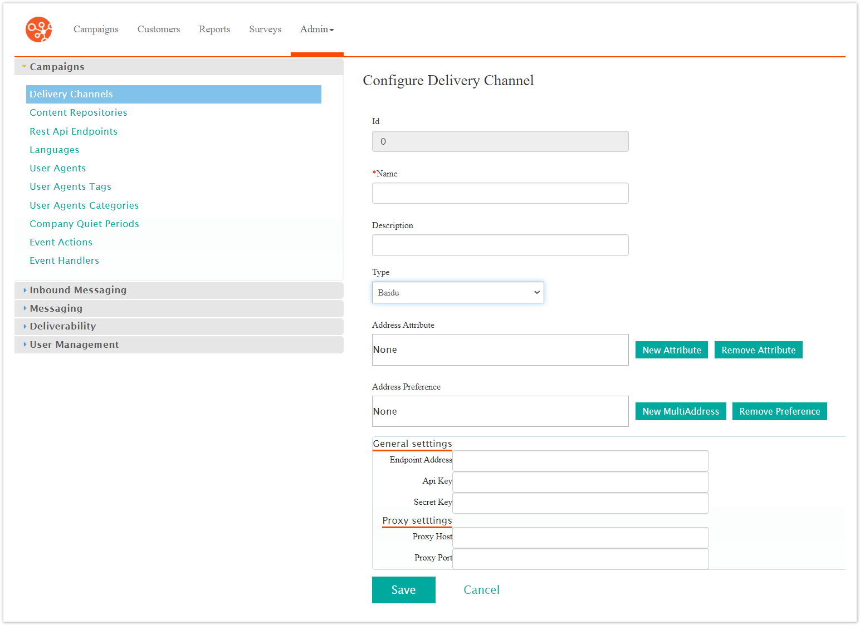Go to the Reports menu

[214, 29]
